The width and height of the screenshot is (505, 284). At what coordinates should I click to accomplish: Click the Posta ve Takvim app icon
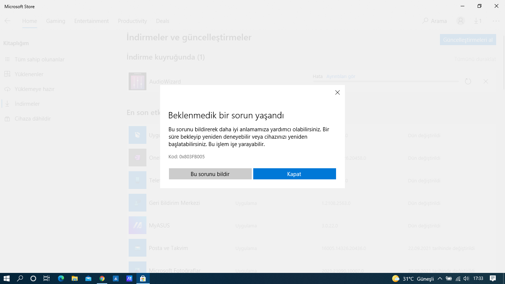138,248
